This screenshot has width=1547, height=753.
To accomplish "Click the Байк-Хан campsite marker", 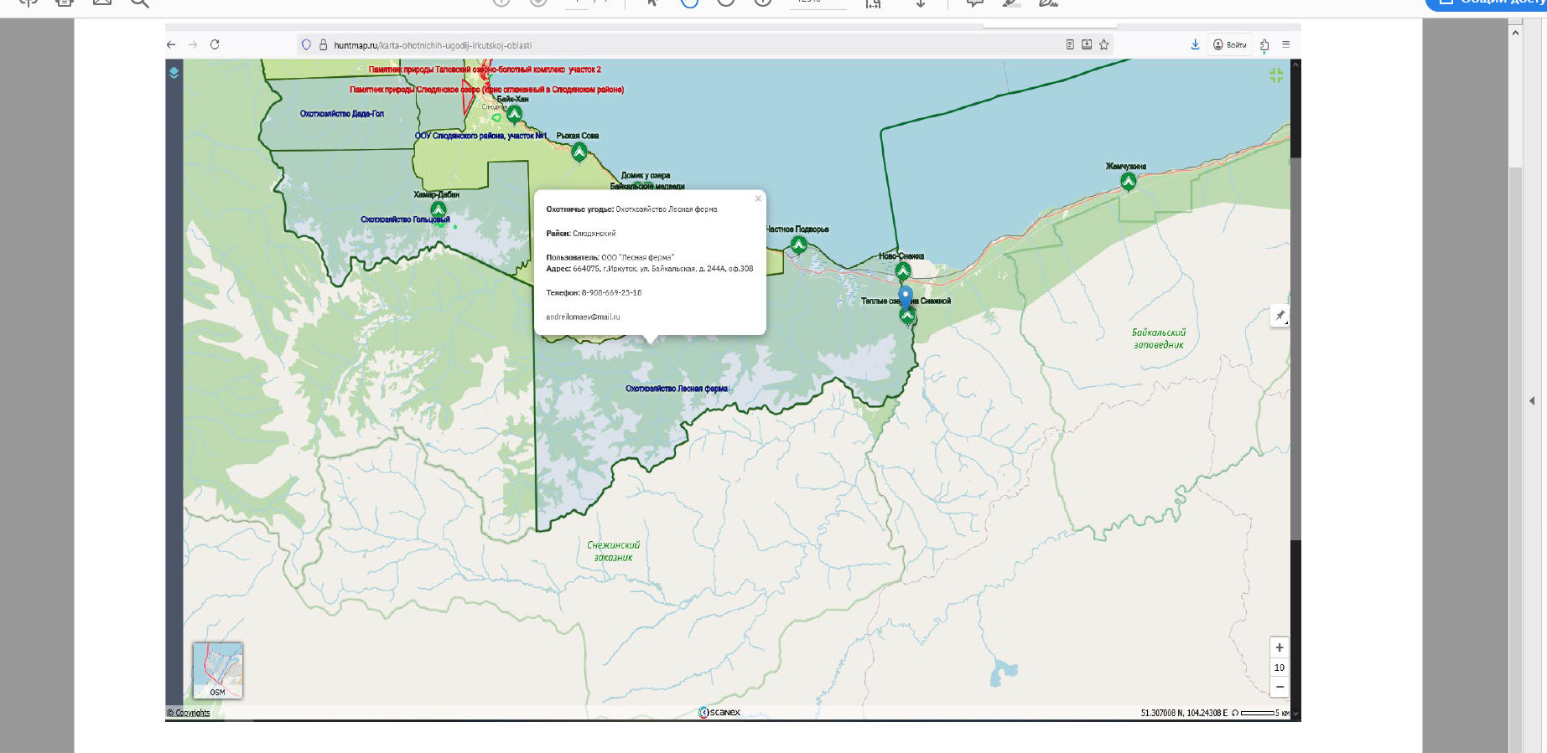I will [514, 113].
